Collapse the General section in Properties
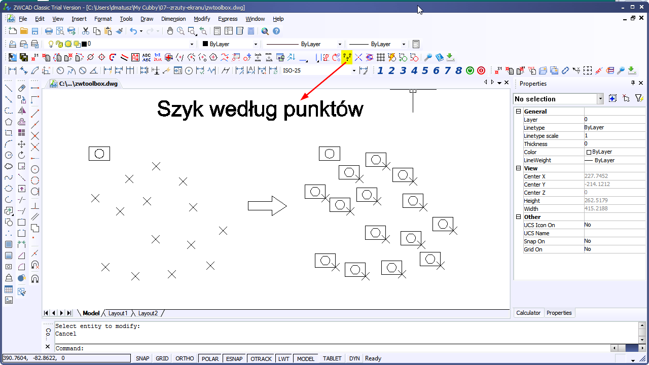This screenshot has height=365, width=649. [x=518, y=112]
